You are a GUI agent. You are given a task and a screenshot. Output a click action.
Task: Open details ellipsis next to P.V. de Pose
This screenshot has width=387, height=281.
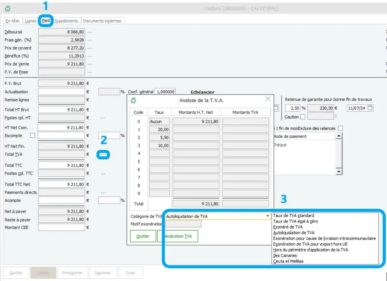coord(89,72)
